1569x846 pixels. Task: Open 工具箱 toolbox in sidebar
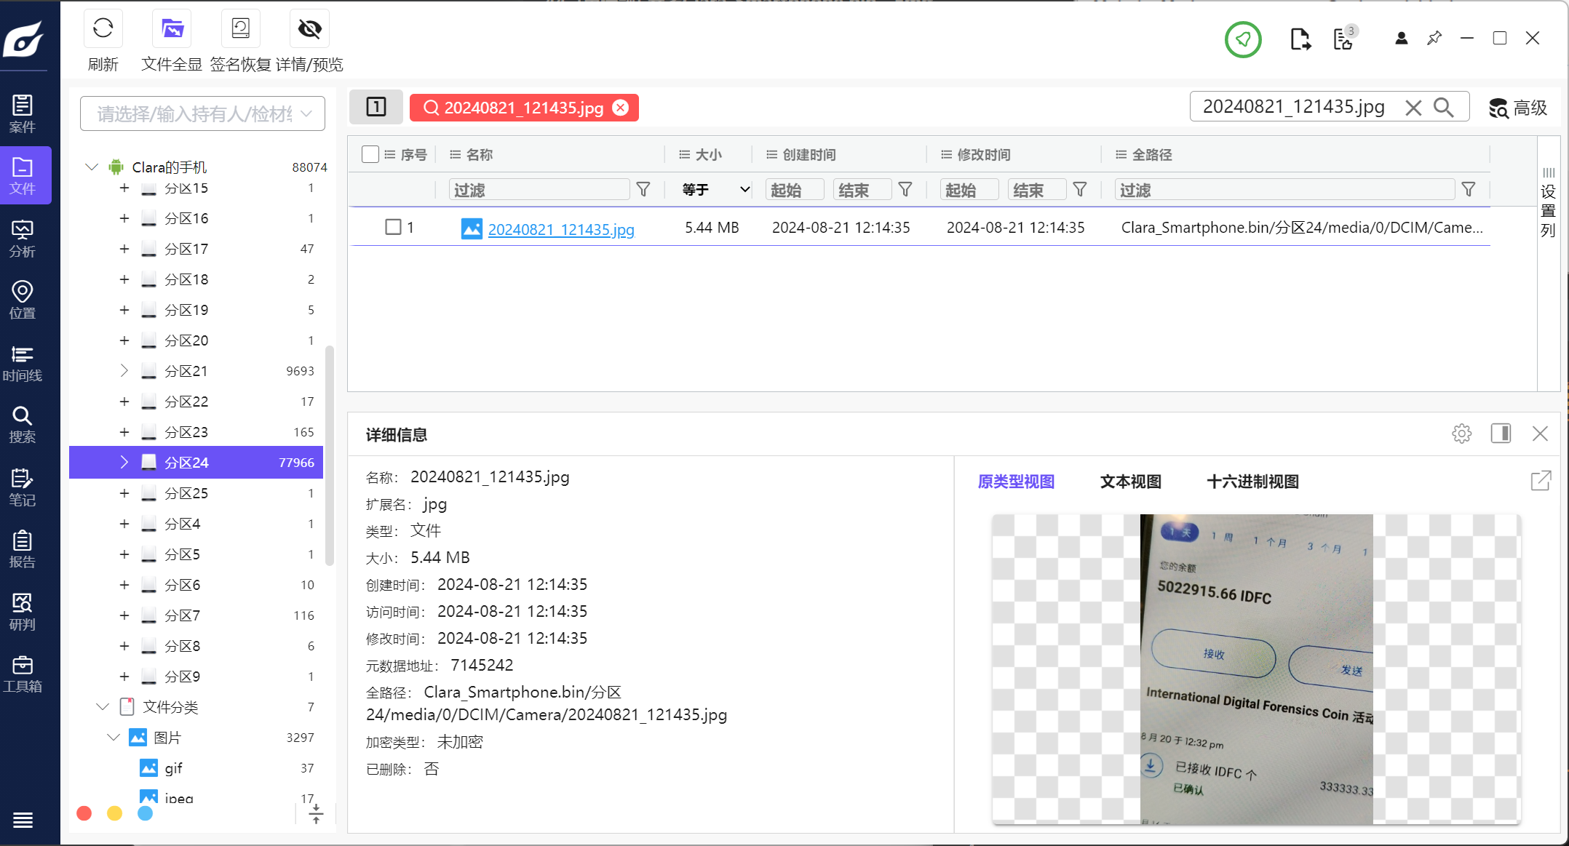[23, 674]
